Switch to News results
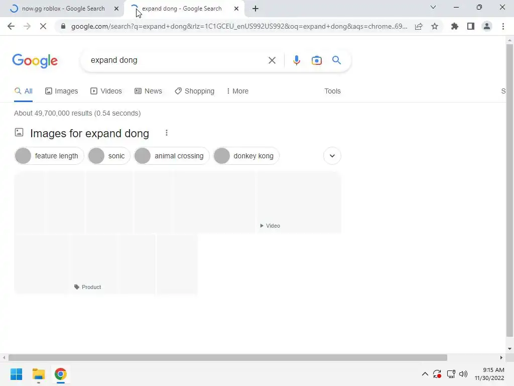The image size is (514, 386). 149,91
